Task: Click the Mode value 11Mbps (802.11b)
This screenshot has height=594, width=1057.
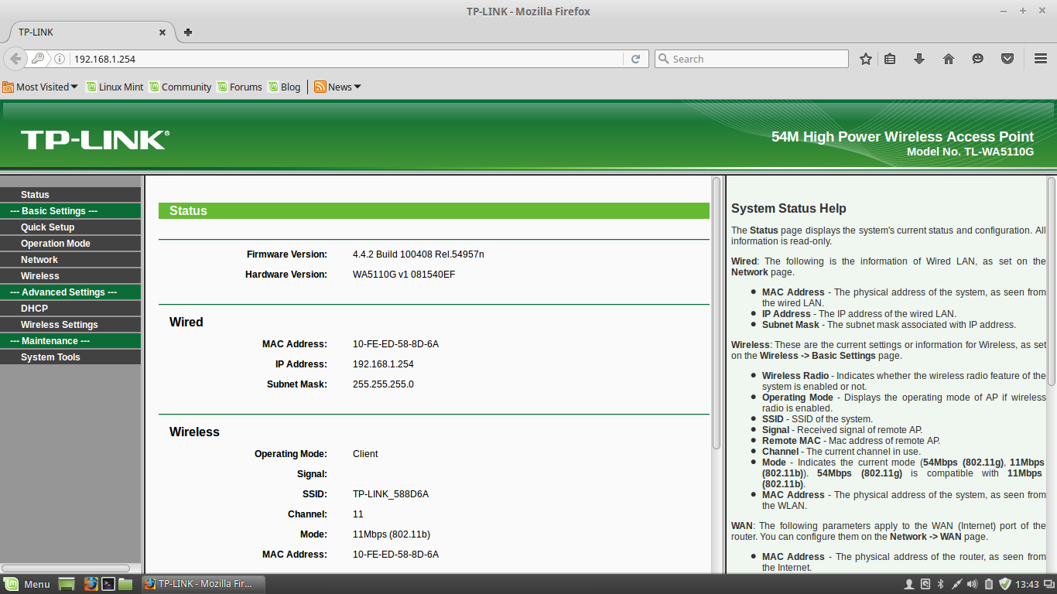Action: pyautogui.click(x=392, y=534)
